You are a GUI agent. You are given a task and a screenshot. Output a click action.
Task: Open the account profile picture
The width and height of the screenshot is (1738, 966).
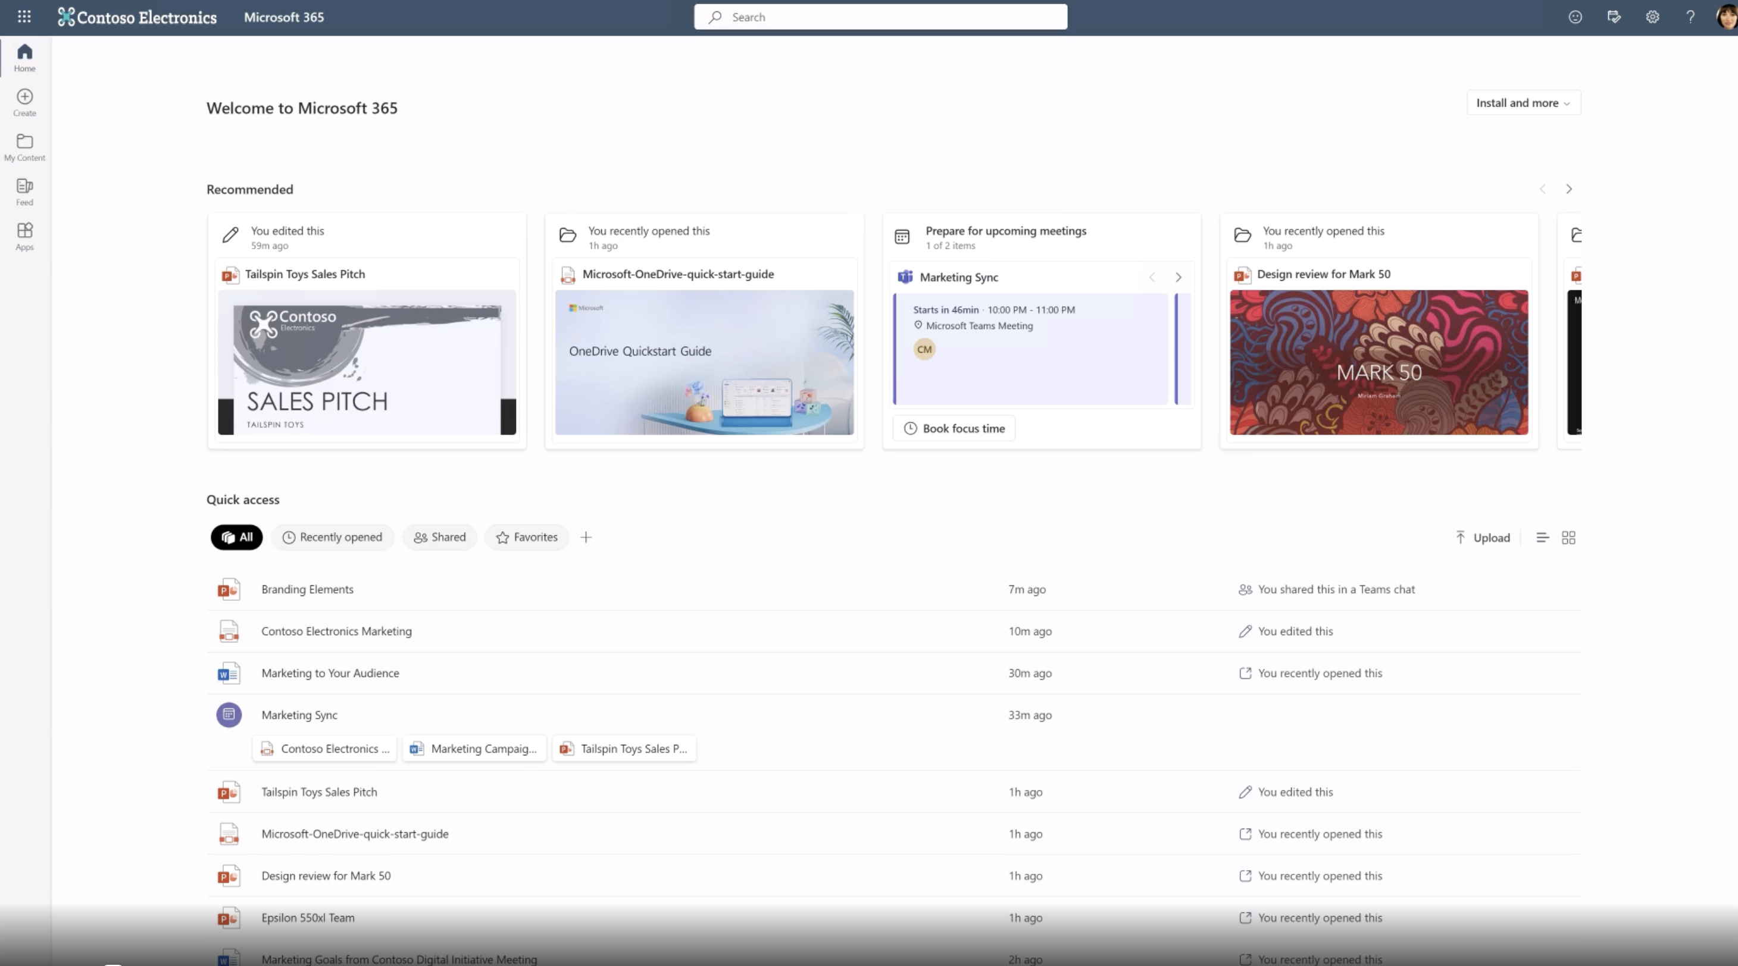(x=1727, y=17)
